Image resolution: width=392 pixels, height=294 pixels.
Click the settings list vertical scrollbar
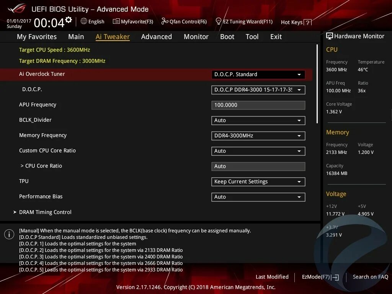(317, 84)
